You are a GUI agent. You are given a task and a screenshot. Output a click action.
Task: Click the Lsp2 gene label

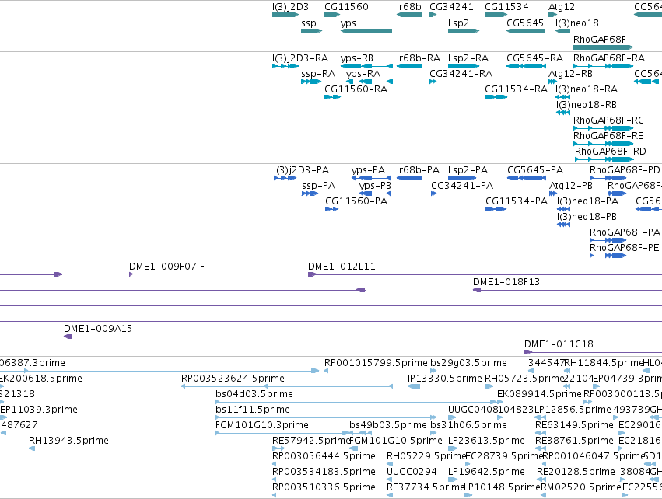pyautogui.click(x=458, y=23)
